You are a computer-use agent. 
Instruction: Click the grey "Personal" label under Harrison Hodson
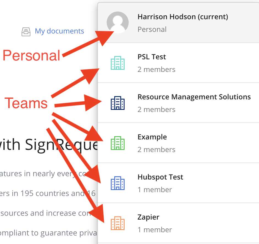pos(152,29)
